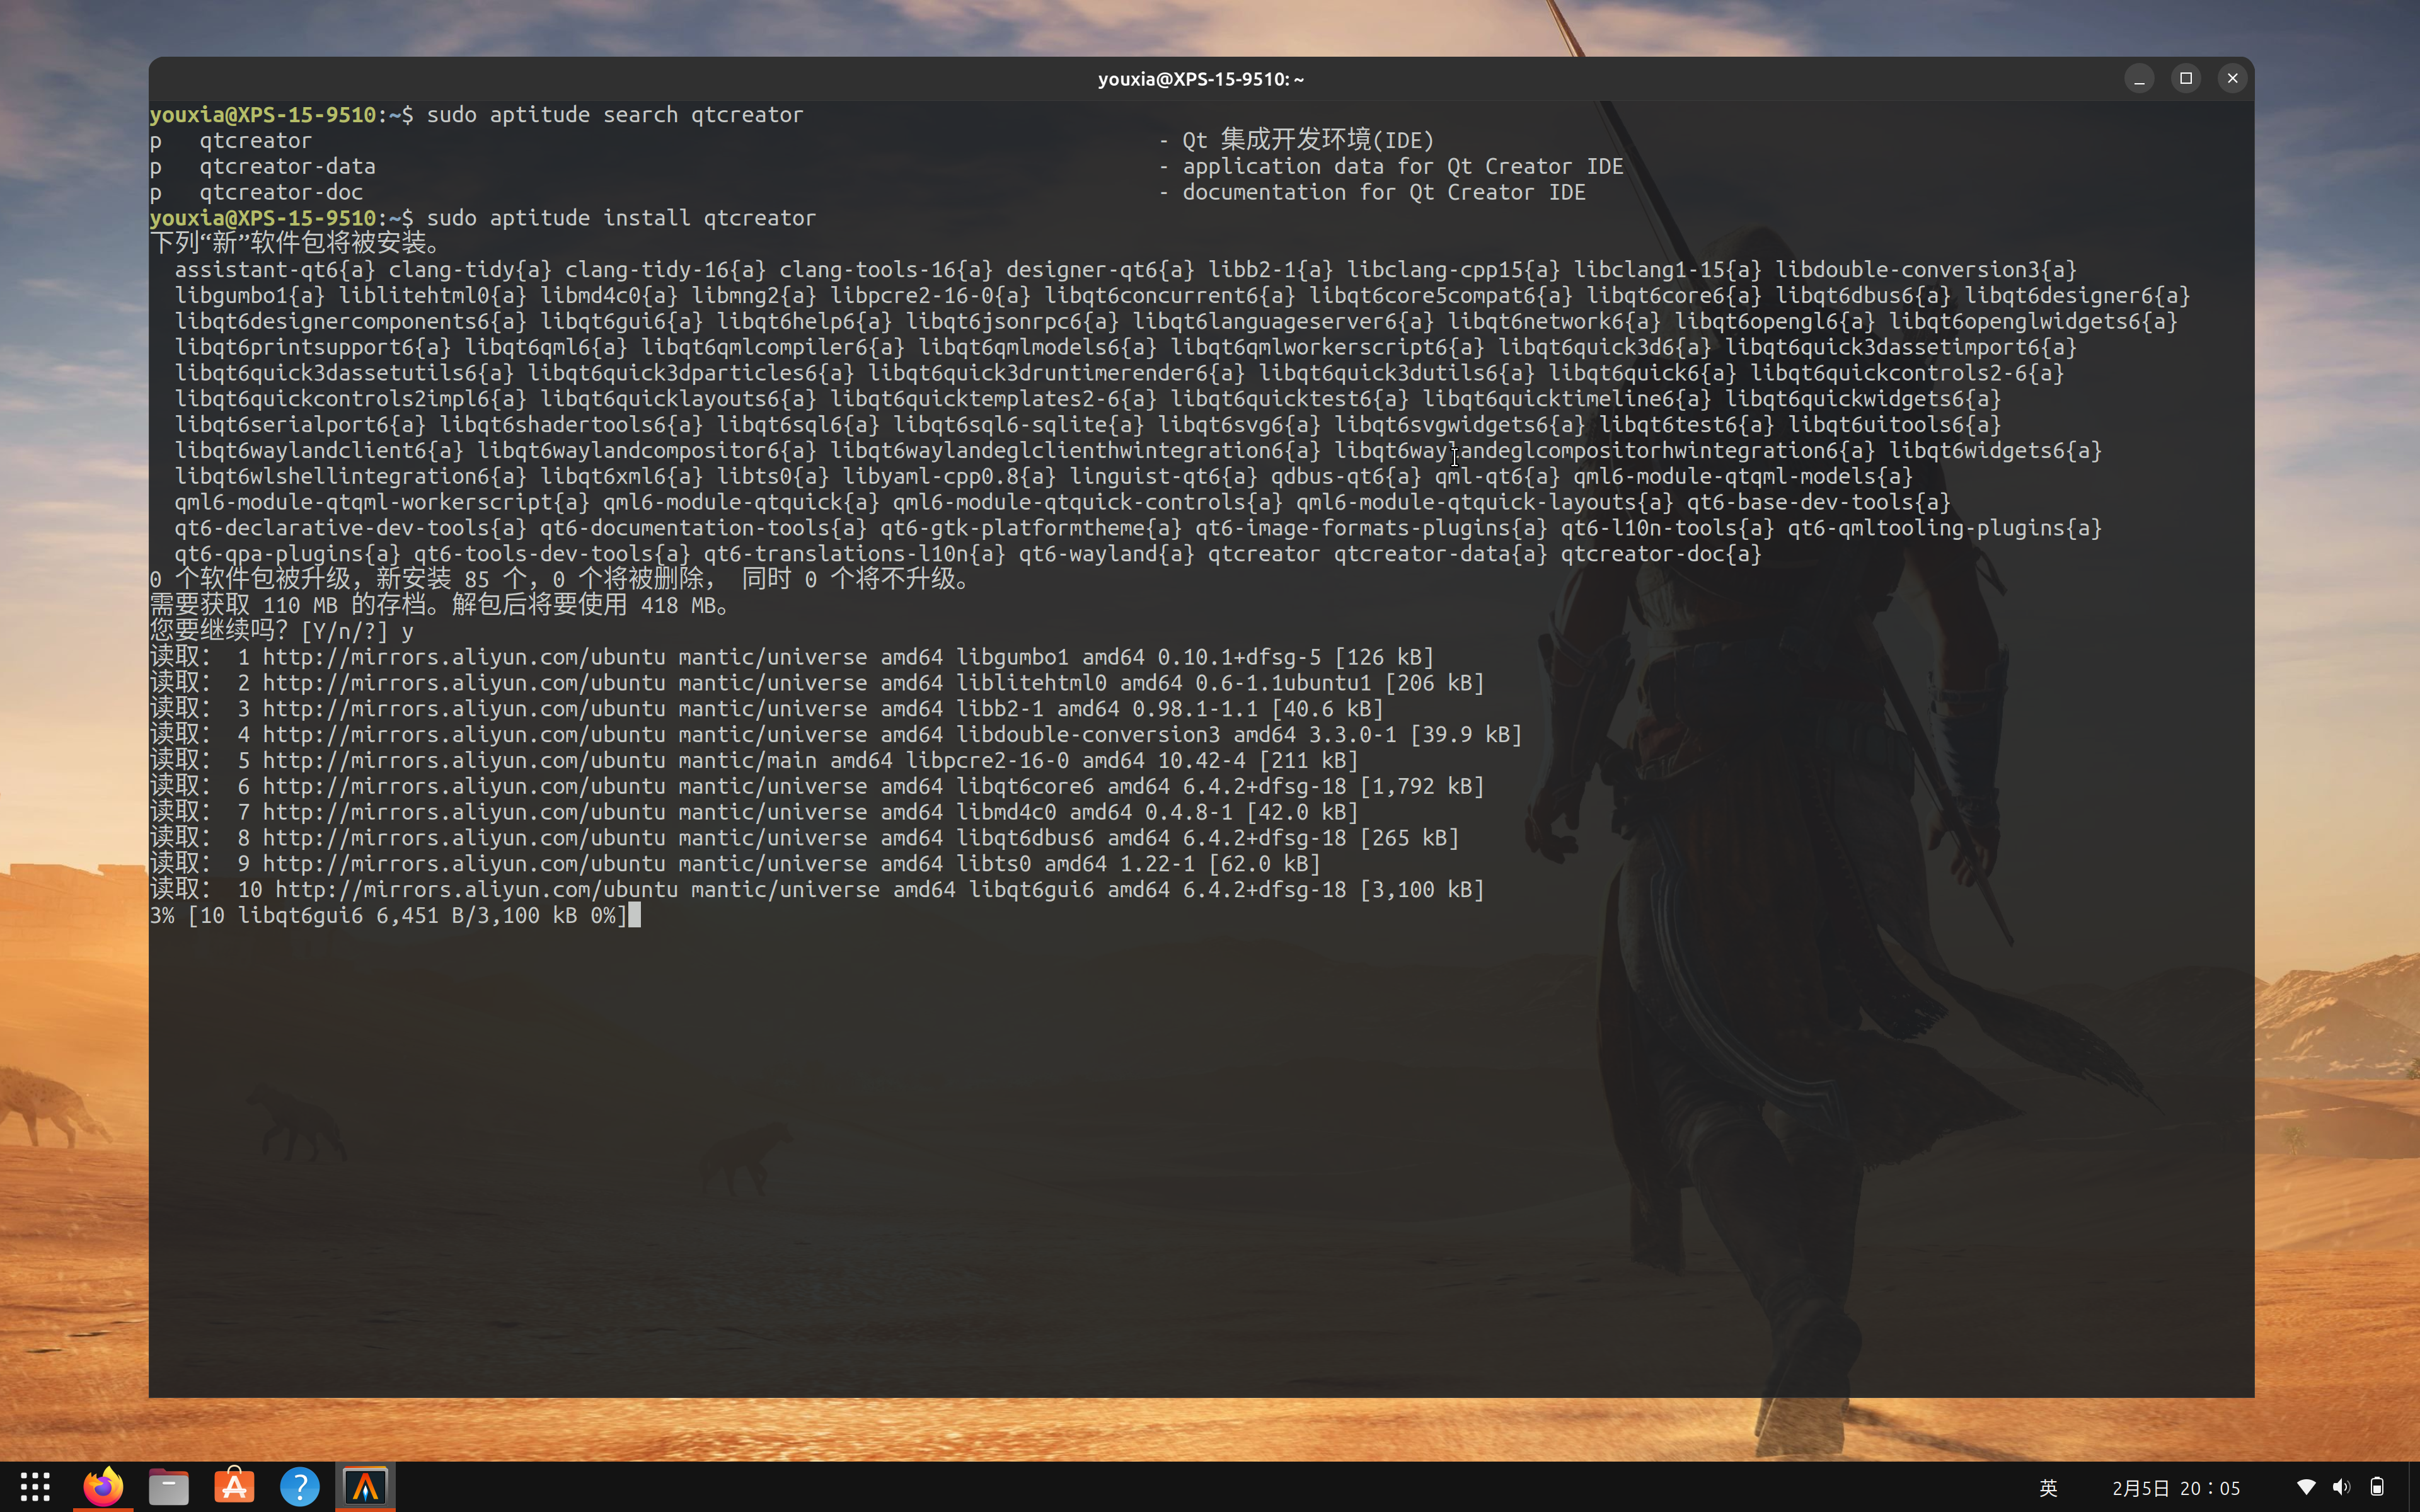Minimize the terminal window

tap(2139, 78)
